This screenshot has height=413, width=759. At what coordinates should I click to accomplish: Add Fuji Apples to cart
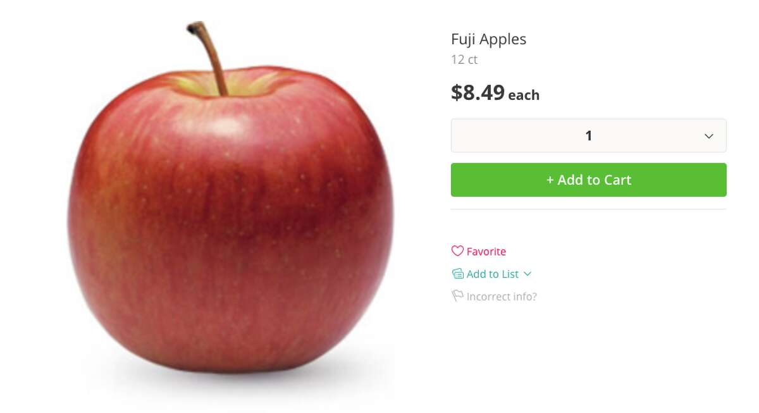(588, 180)
